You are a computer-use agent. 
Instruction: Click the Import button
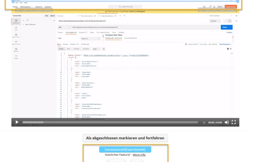(x=52, y=16)
